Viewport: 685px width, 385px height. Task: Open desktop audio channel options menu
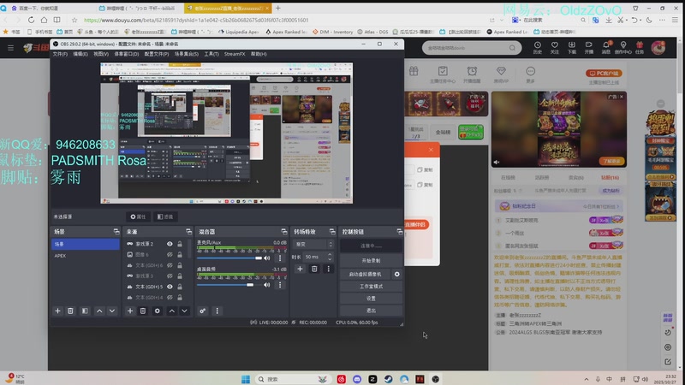280,285
